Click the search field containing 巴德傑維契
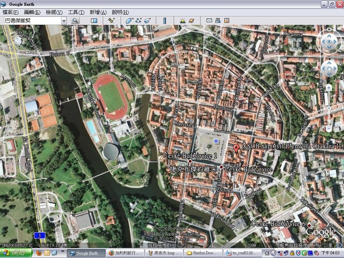The width and height of the screenshot is (344, 258). click(33, 20)
